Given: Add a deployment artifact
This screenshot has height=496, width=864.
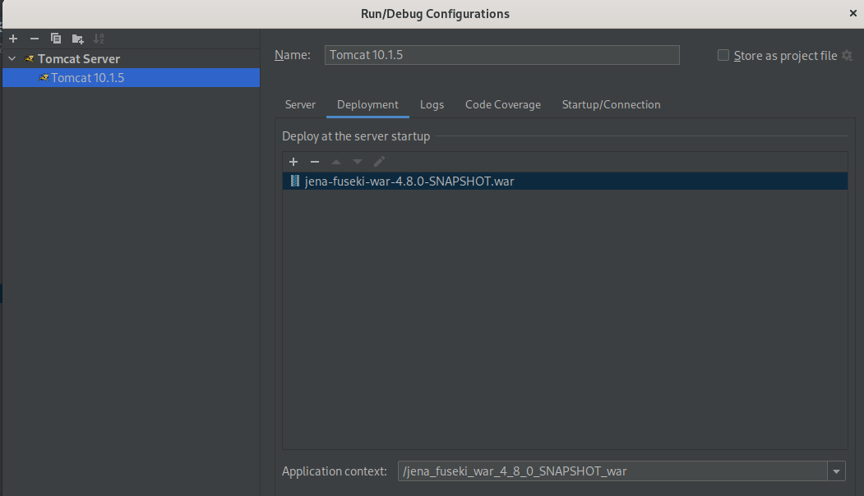Looking at the screenshot, I should coord(293,162).
